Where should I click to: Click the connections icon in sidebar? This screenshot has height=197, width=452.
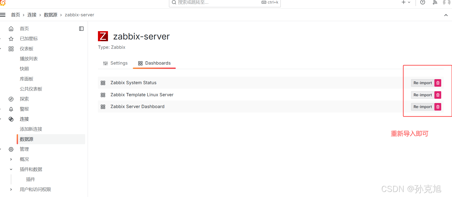pos(11,119)
